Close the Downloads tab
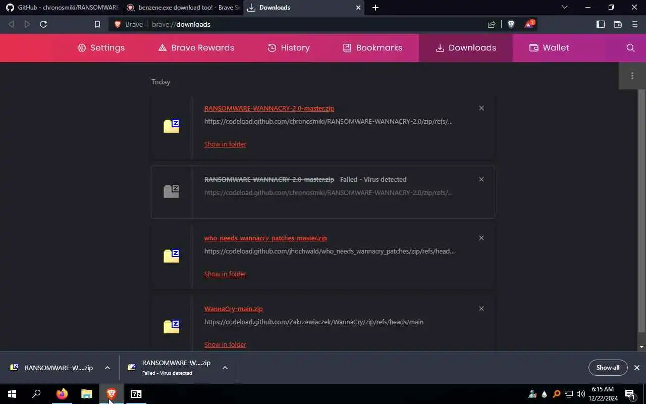 pos(358,8)
